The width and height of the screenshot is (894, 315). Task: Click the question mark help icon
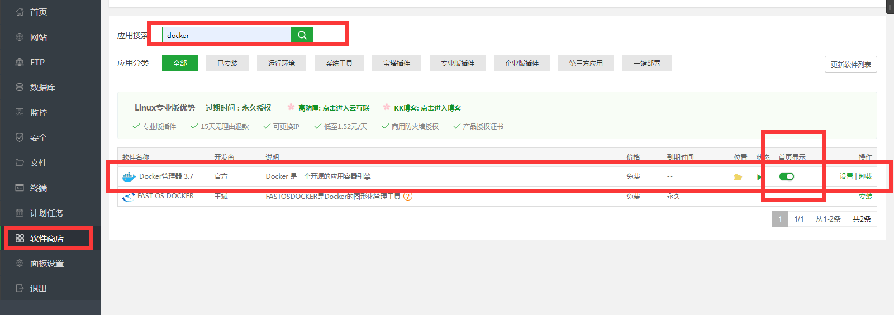tap(408, 196)
